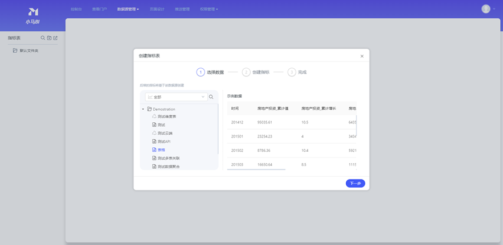Close the 创建指标表 dialog
This screenshot has width=503, height=245.
362,56
